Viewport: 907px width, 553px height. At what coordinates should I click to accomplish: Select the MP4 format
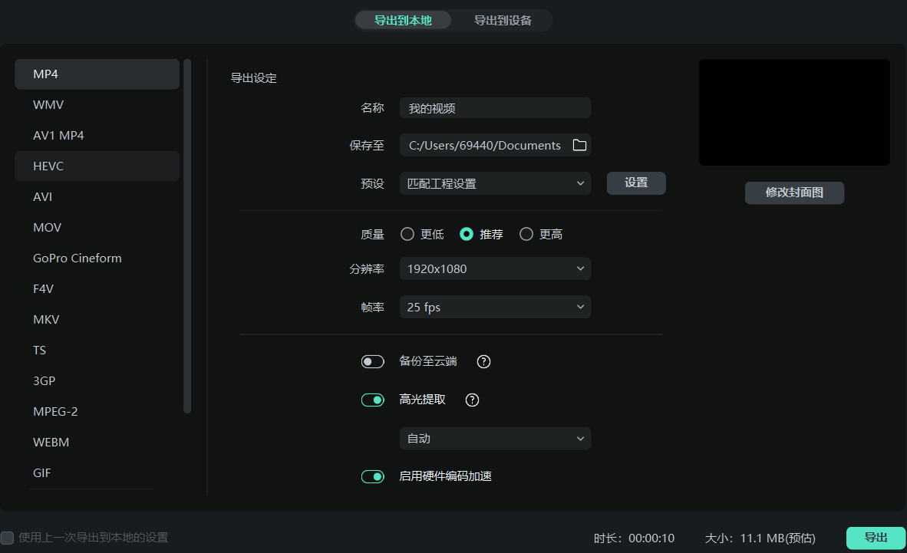[97, 74]
